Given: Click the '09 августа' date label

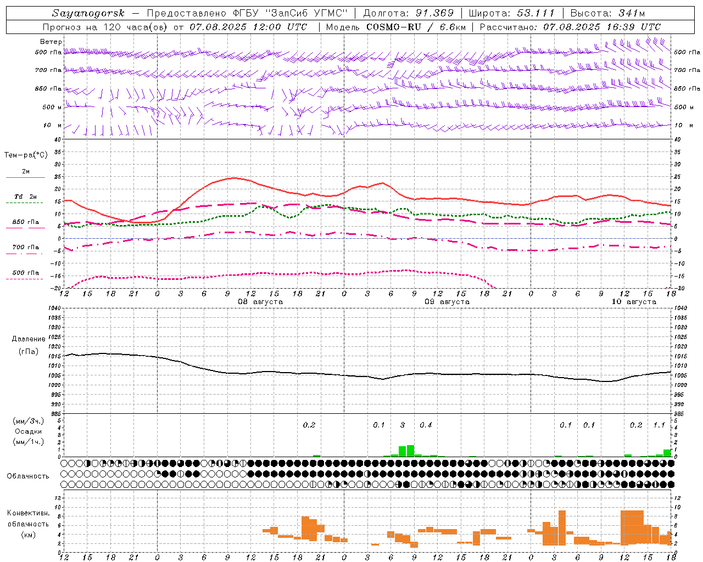Looking at the screenshot, I should tap(447, 302).
